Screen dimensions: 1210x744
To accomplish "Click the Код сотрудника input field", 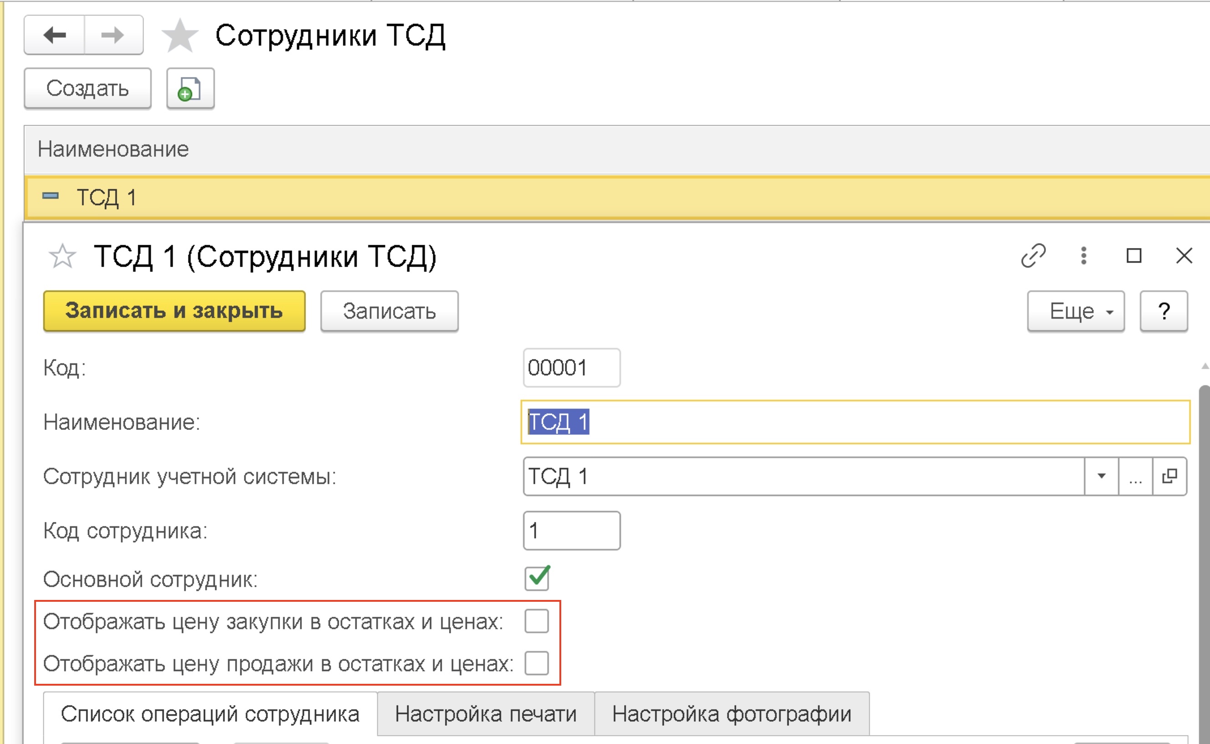I will (571, 531).
